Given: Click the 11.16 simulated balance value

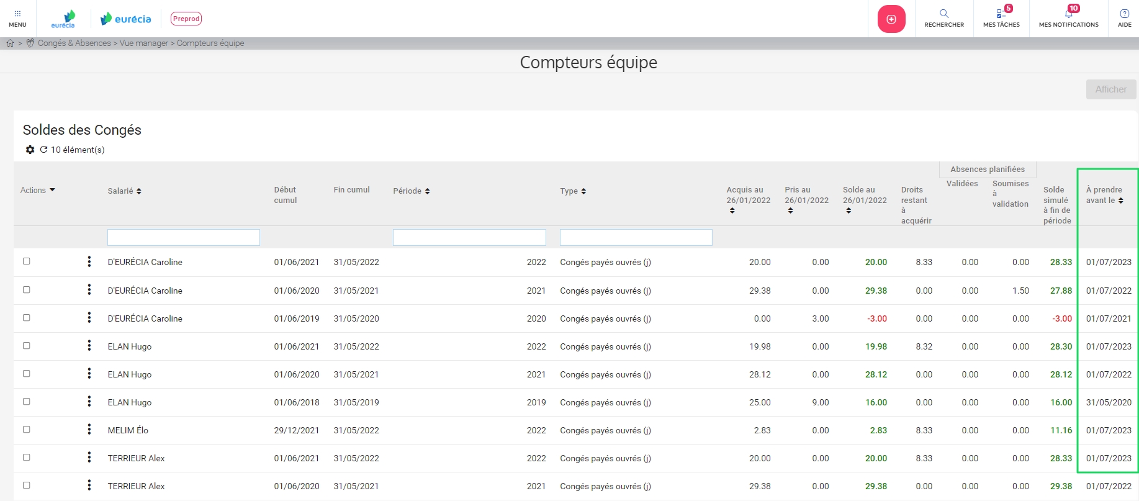Looking at the screenshot, I should tap(1061, 430).
